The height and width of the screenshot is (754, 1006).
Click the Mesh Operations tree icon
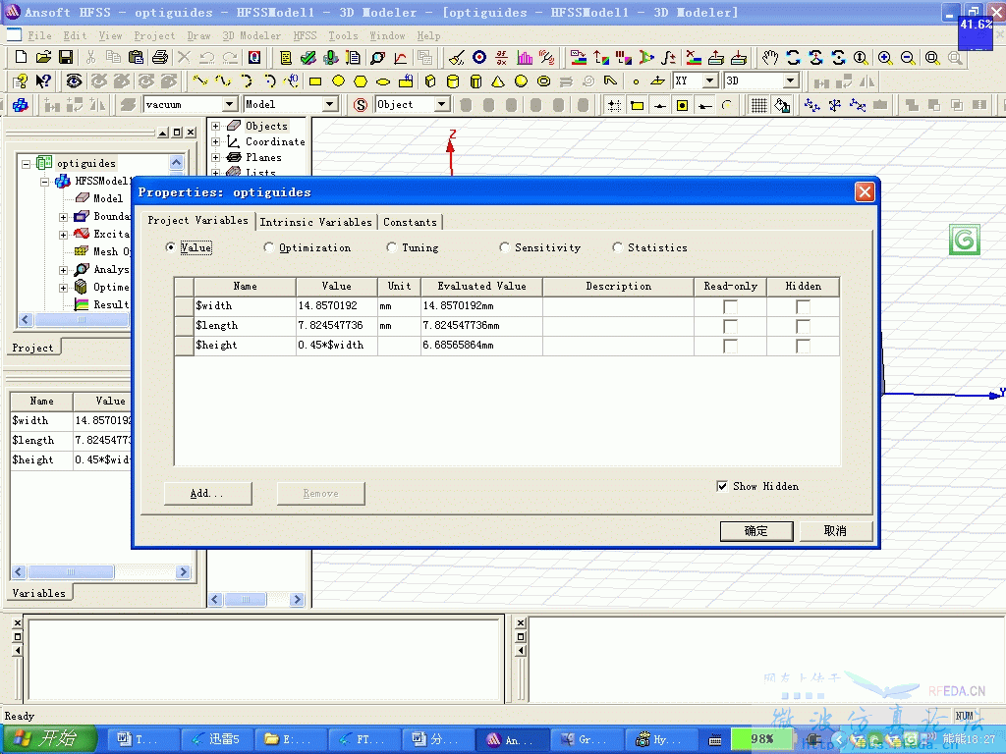(x=81, y=251)
